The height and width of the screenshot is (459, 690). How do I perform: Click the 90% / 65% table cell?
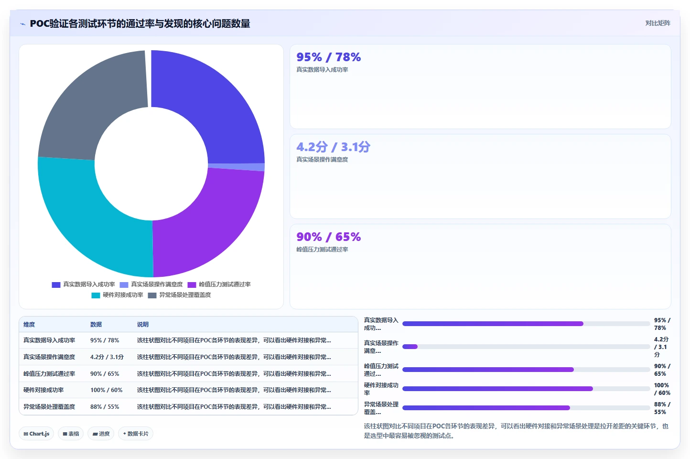[105, 374]
